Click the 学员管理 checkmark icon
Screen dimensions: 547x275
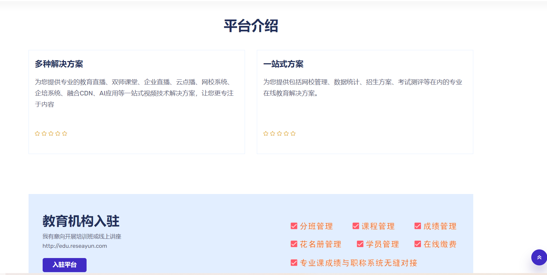360,244
